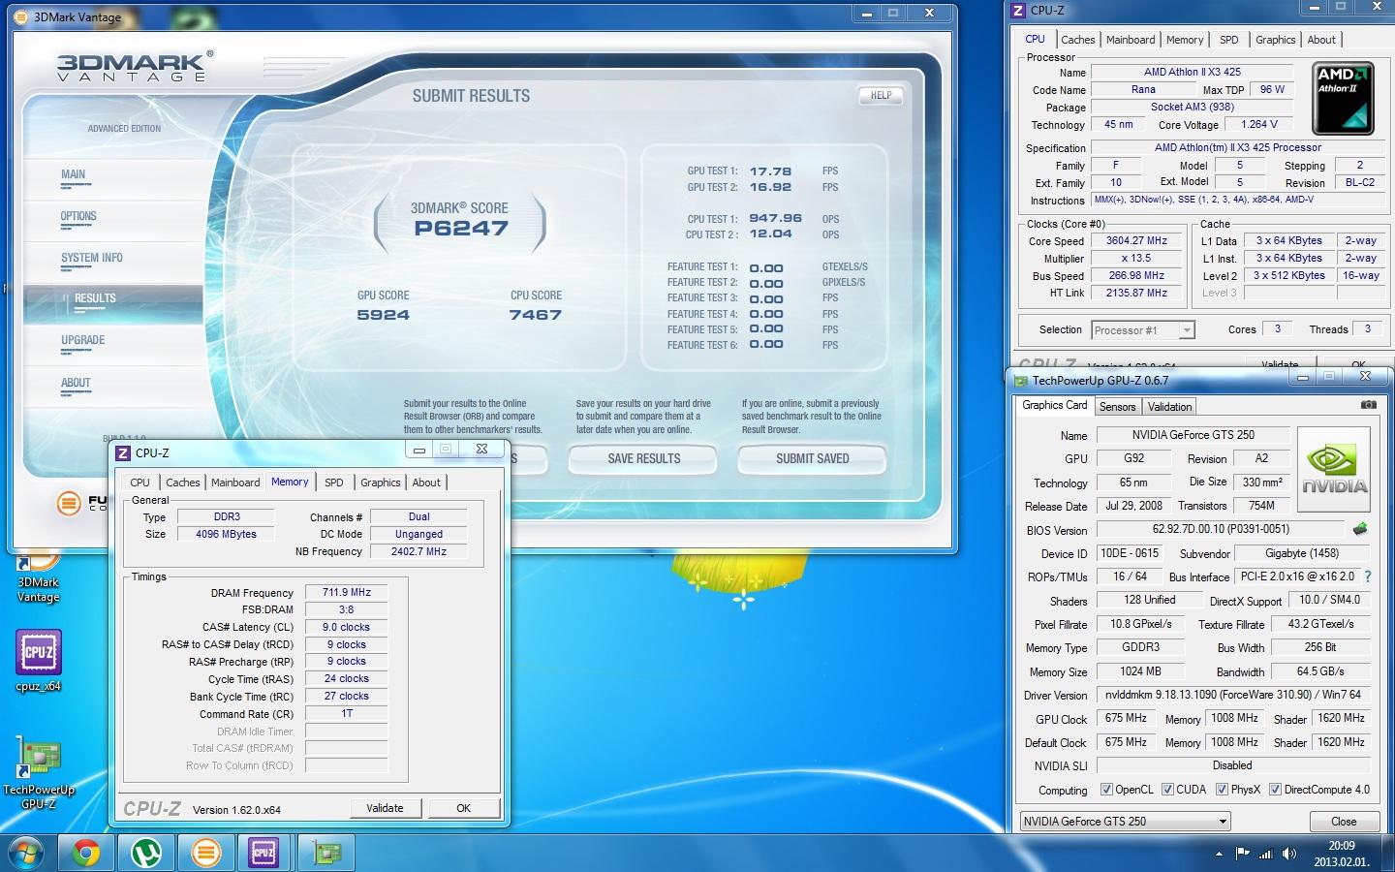Click the 3DMark score P6247

click(460, 229)
